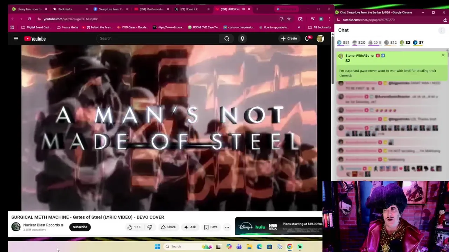View site information icon in Rumble chat address bar

(338, 20)
